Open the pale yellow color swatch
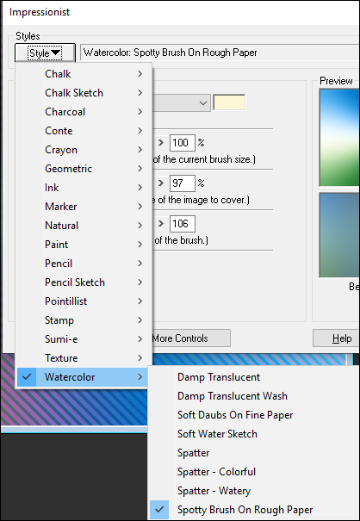Image resolution: width=360 pixels, height=521 pixels. 229,102
